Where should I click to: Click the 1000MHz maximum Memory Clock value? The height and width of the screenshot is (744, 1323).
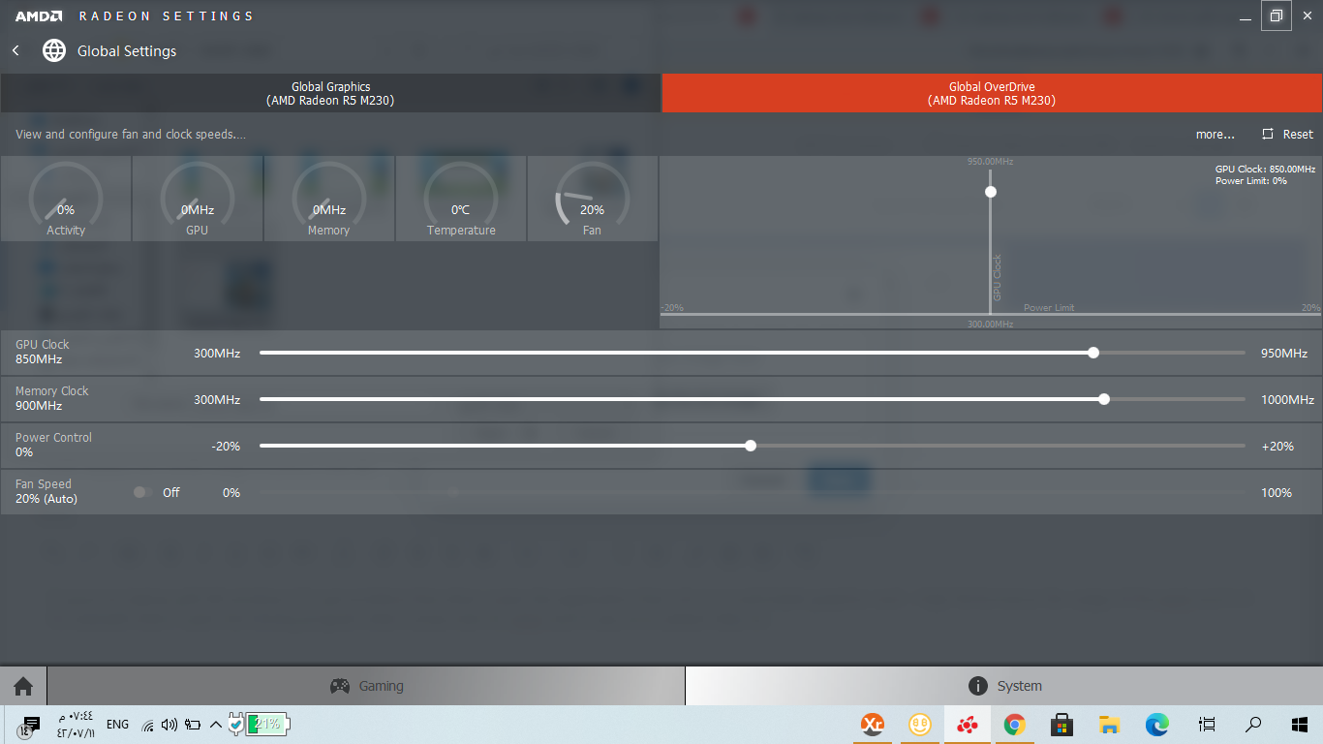(x=1287, y=399)
